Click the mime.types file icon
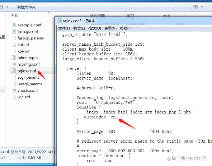This screenshot has height=166, width=212. click(x=14, y=58)
